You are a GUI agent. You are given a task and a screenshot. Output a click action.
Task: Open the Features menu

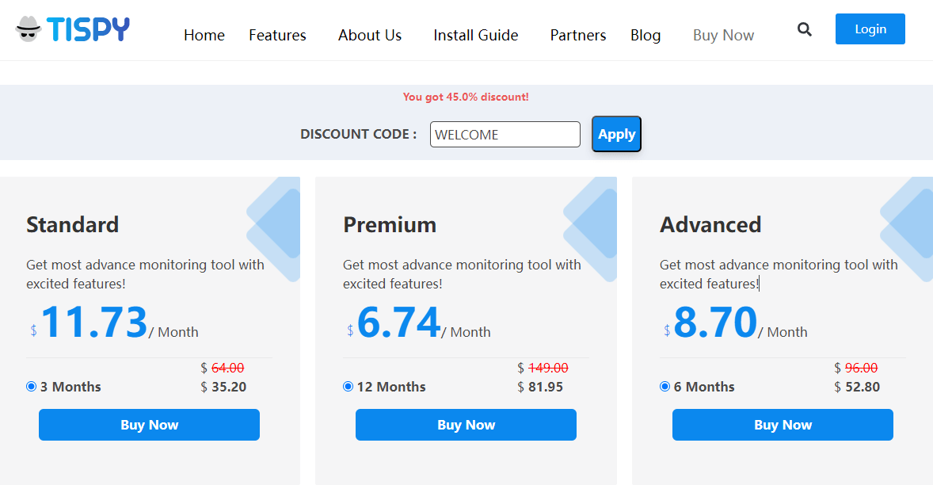(x=277, y=36)
